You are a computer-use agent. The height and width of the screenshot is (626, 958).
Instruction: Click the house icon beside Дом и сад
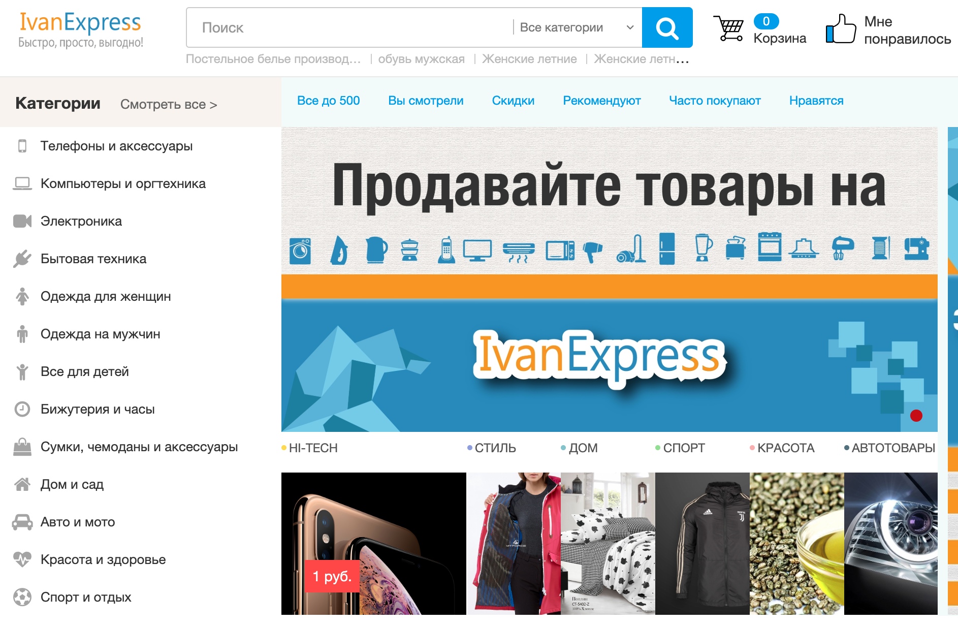(x=22, y=484)
